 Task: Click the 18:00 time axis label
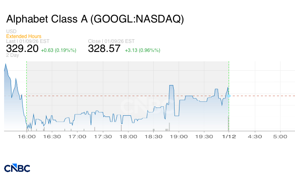128,137
